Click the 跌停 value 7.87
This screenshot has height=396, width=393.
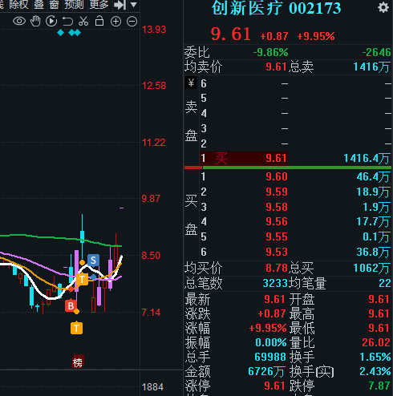tap(379, 386)
